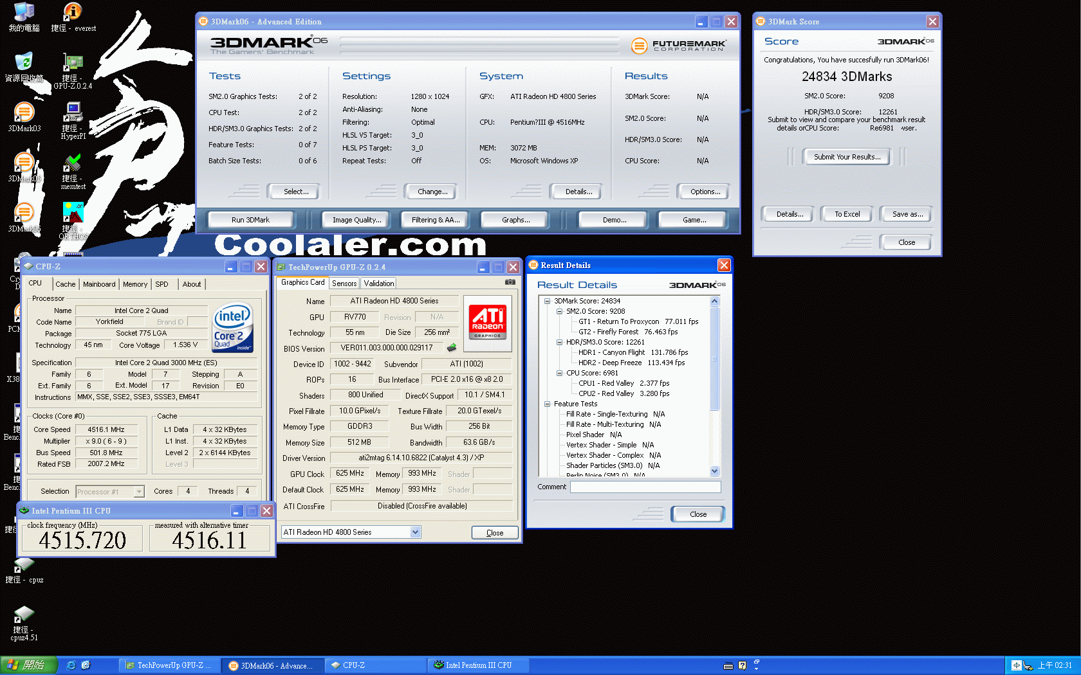
Task: Click the To Excel button
Action: click(x=847, y=214)
